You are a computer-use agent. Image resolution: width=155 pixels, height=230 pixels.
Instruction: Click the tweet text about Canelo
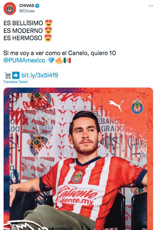[60, 53]
